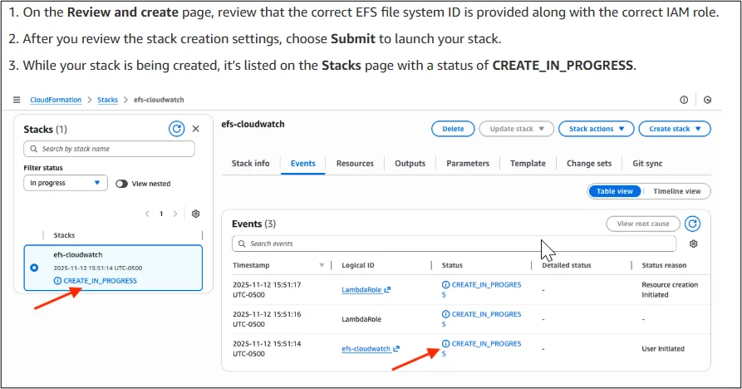742x389 pixels.
Task: Open the Parameters tab
Action: 468,164
